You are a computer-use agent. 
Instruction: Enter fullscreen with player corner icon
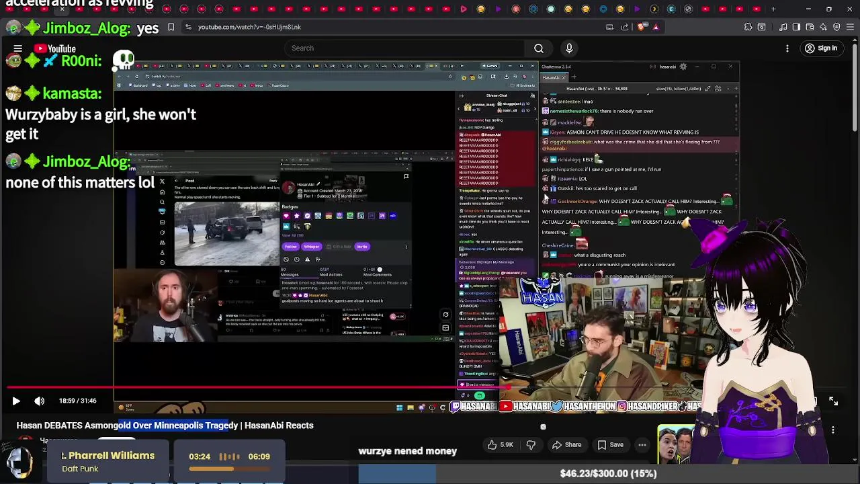click(x=833, y=401)
